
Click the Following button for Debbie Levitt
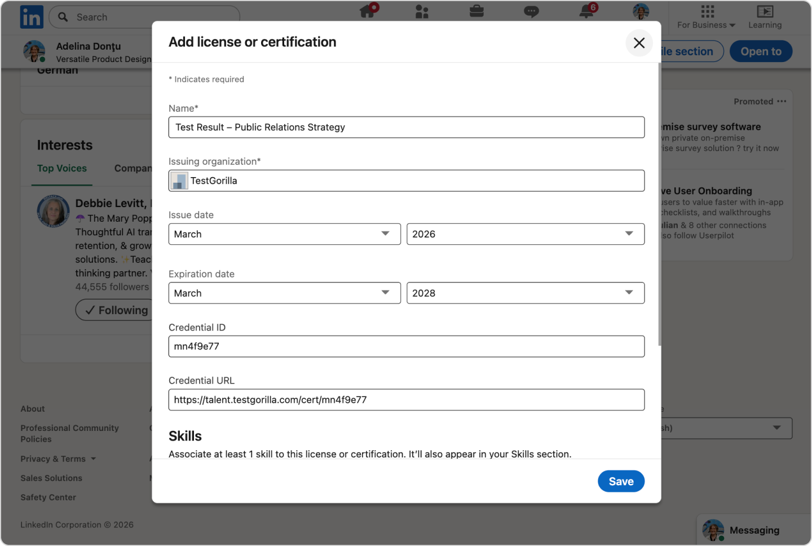pyautogui.click(x=114, y=310)
